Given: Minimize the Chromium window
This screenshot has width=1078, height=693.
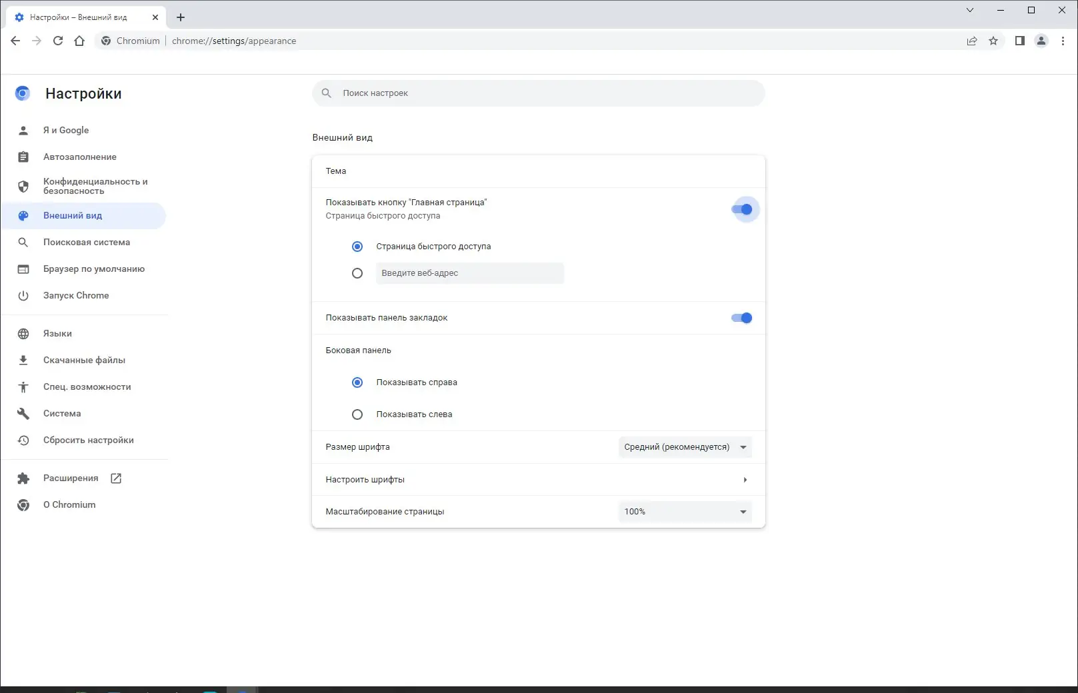Looking at the screenshot, I should pyautogui.click(x=1001, y=10).
